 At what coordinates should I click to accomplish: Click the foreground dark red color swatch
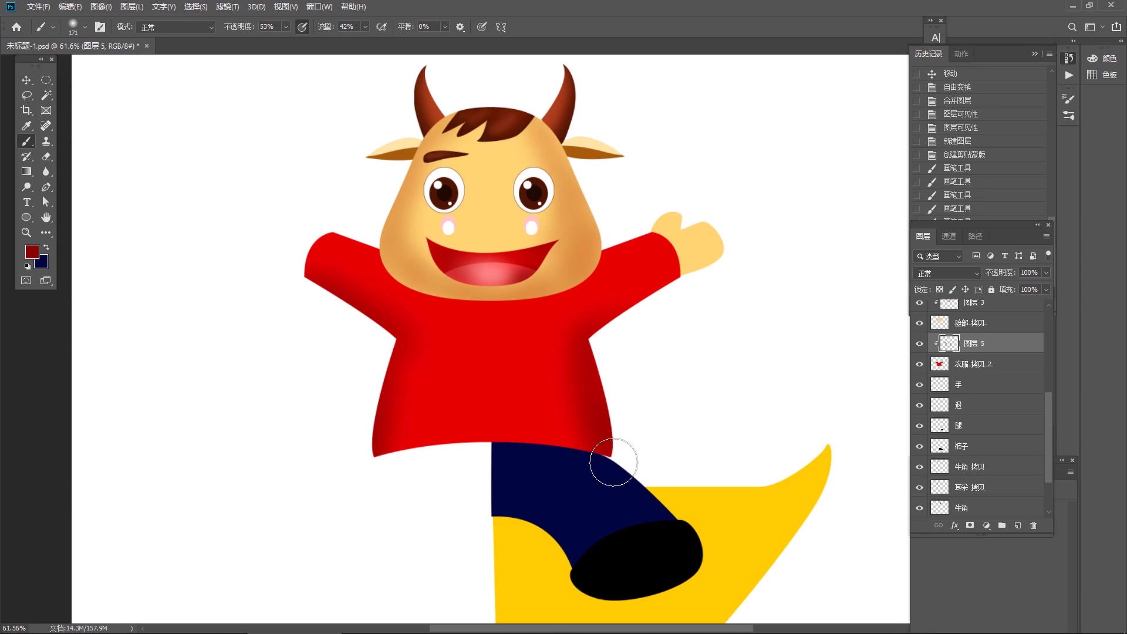coord(31,251)
